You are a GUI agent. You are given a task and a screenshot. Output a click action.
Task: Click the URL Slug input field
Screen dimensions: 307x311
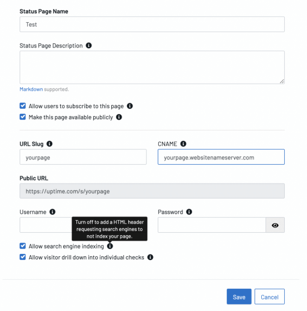(x=83, y=157)
